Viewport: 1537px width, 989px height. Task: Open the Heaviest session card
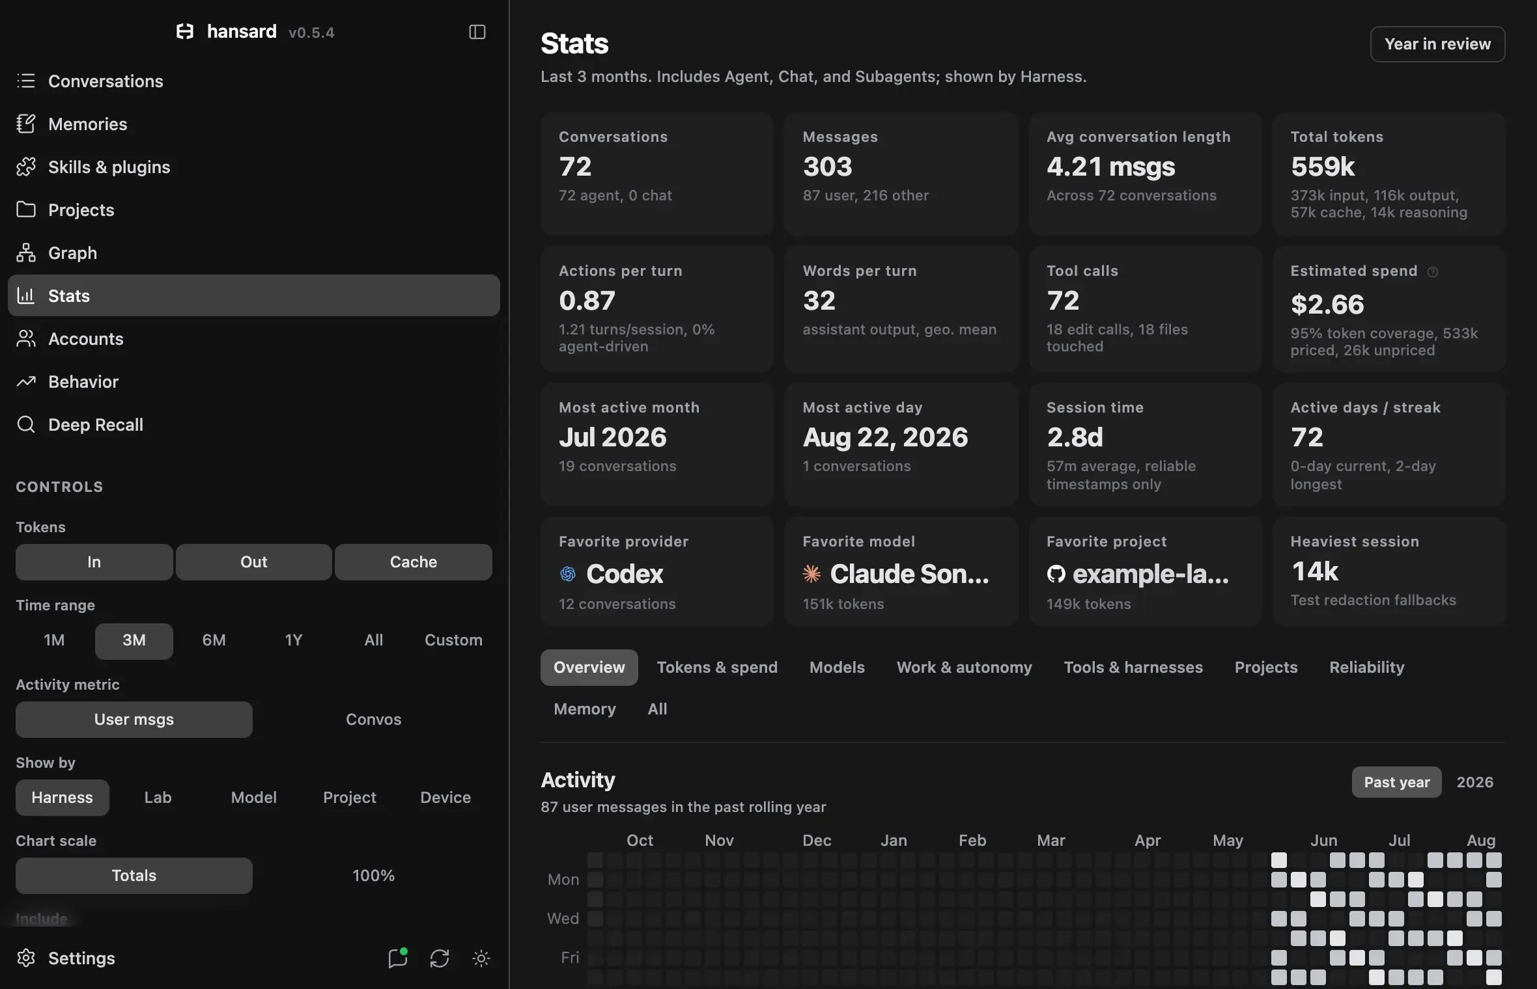click(1389, 571)
